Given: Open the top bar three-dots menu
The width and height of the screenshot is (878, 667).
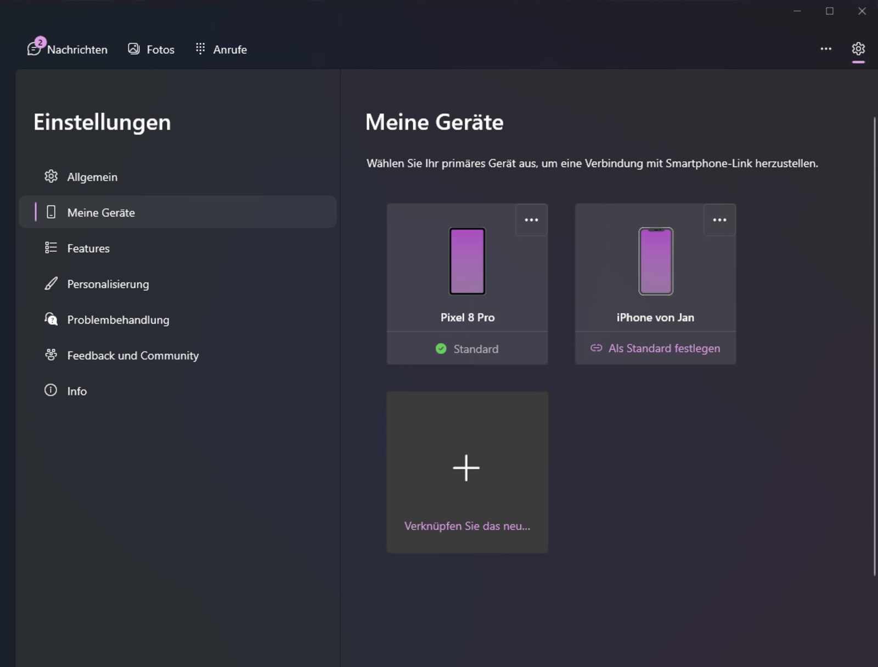Looking at the screenshot, I should point(826,49).
